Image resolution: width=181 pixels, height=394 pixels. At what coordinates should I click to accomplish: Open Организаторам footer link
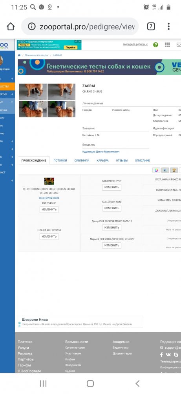[x=75, y=348]
